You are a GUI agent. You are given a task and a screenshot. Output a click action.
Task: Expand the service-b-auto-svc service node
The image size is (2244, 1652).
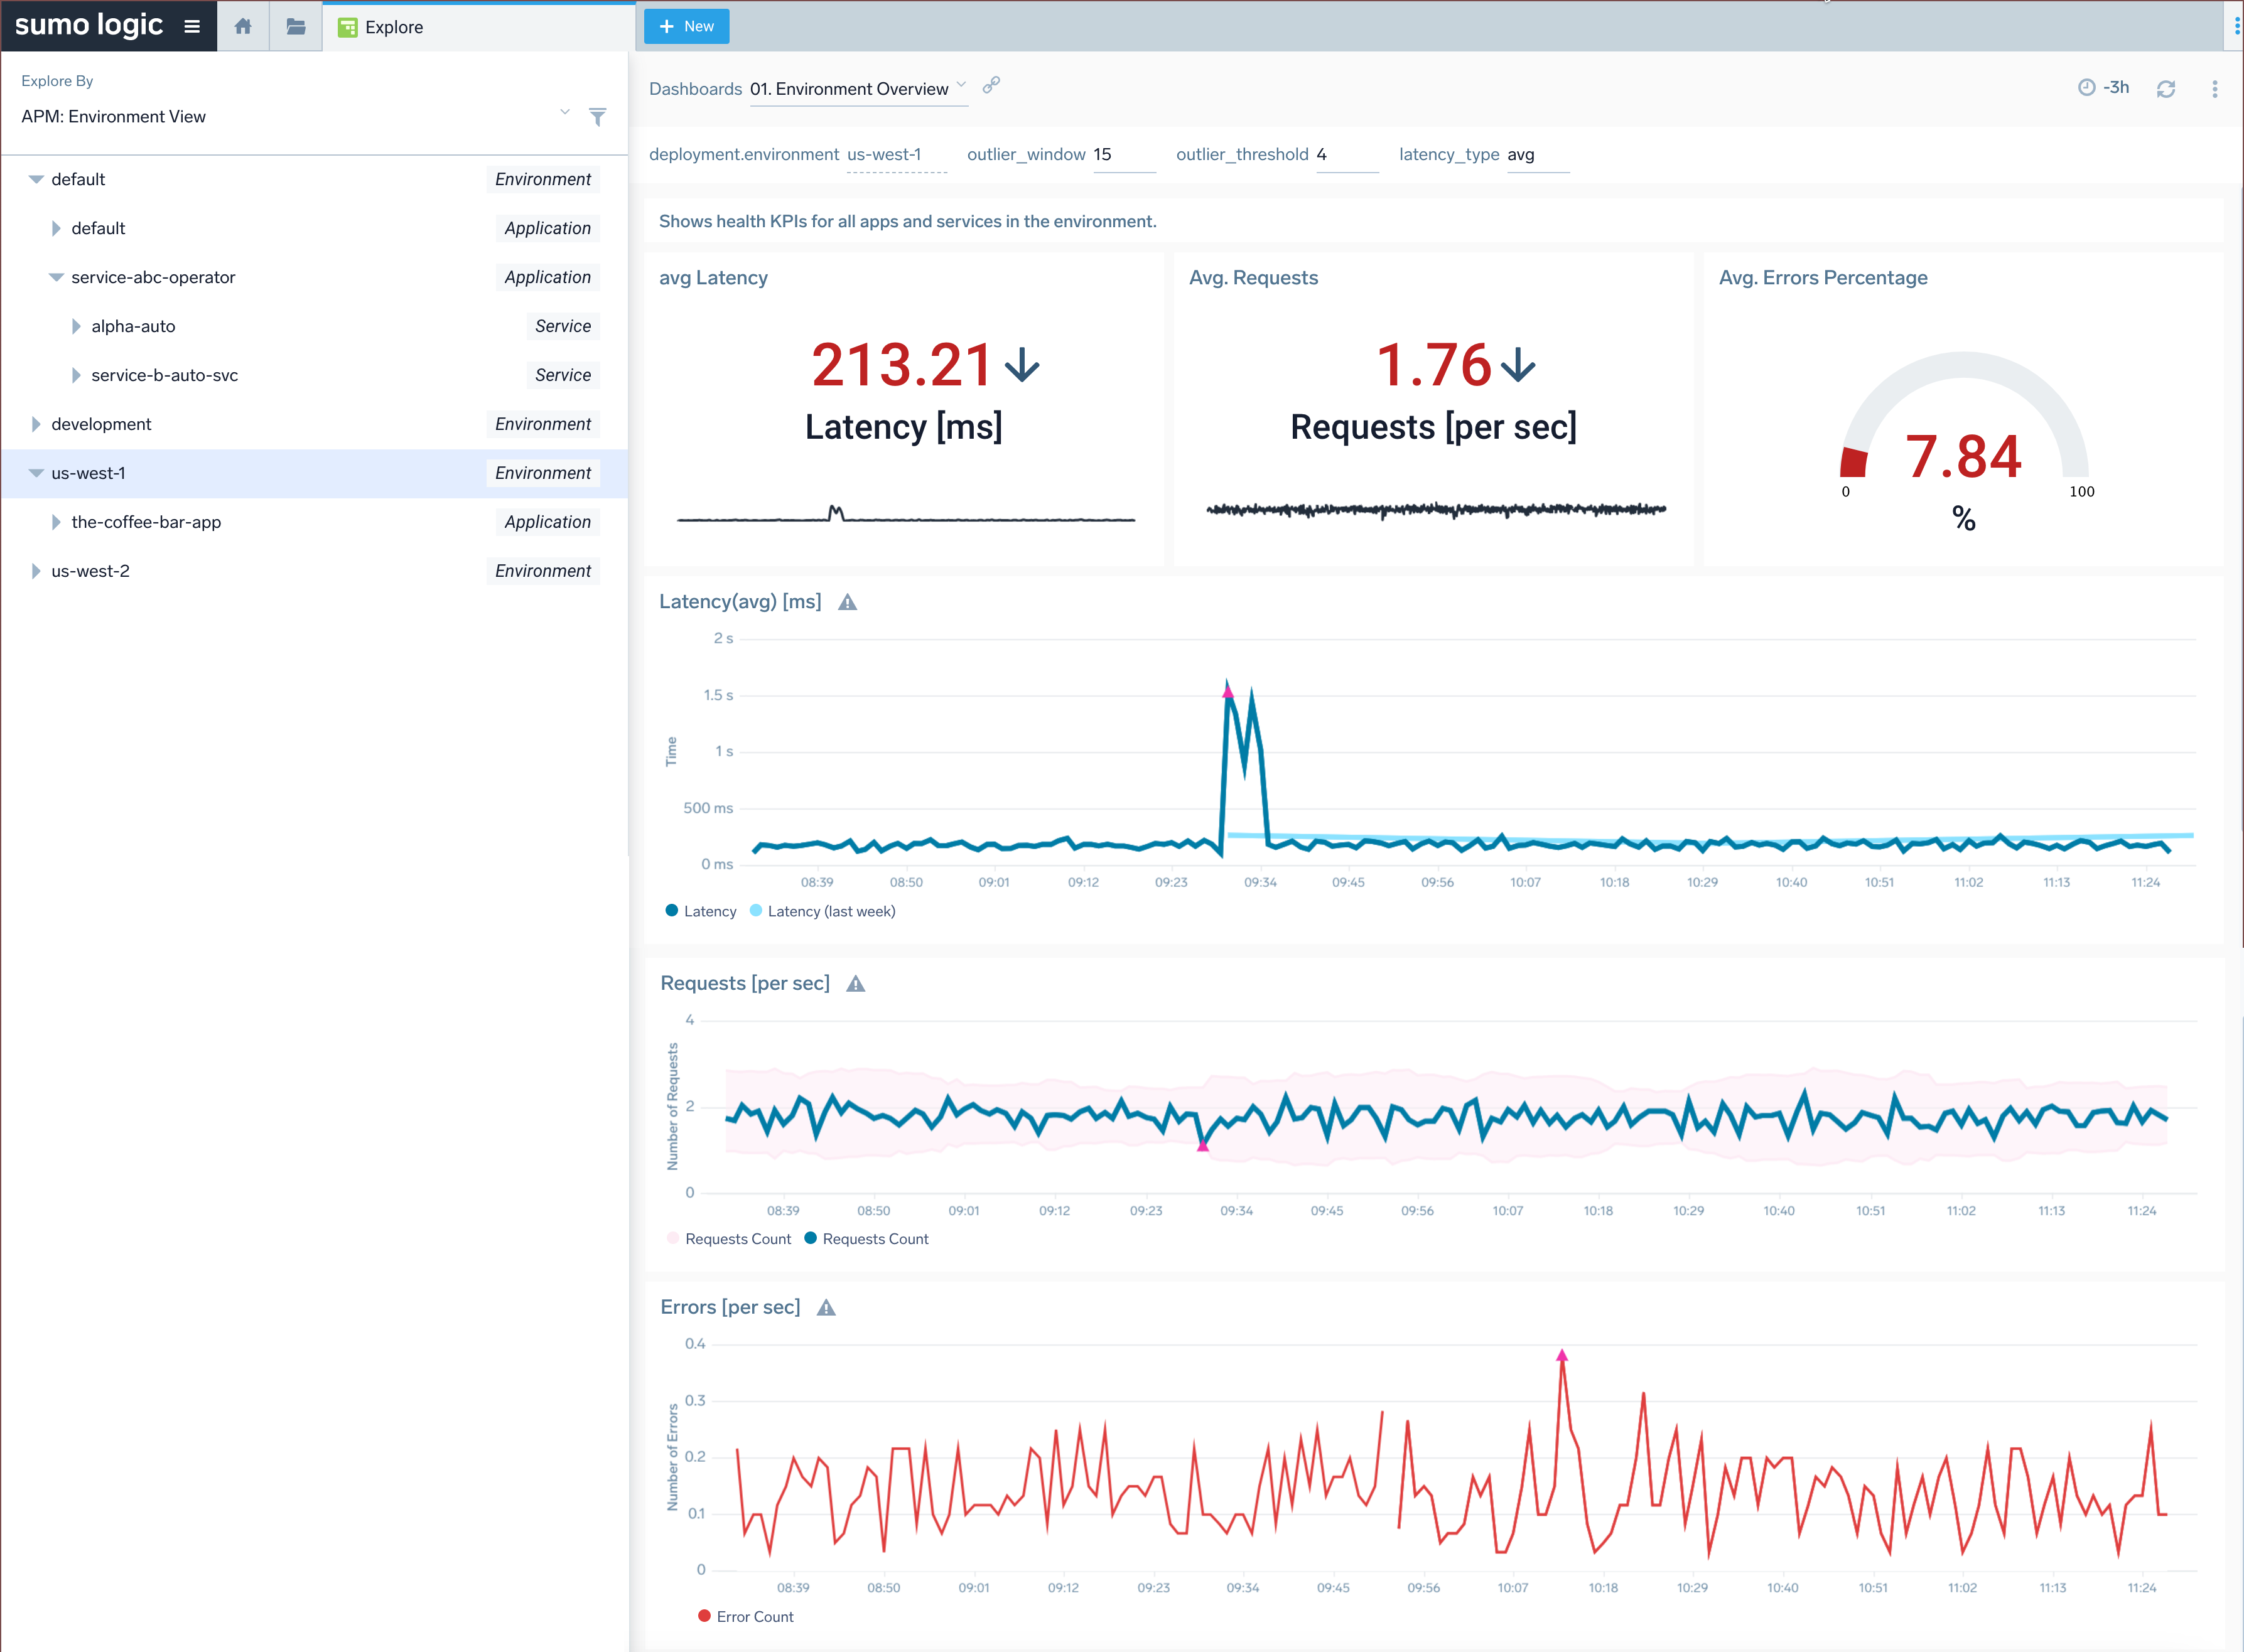(76, 376)
